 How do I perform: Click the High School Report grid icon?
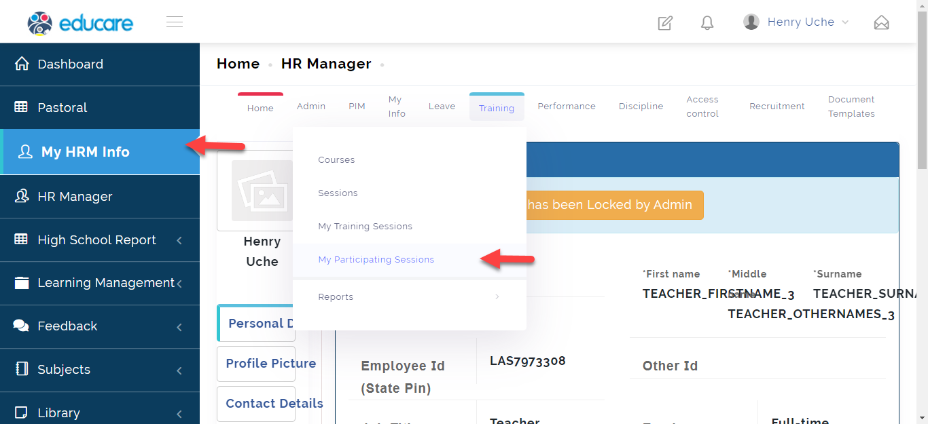[x=22, y=239]
